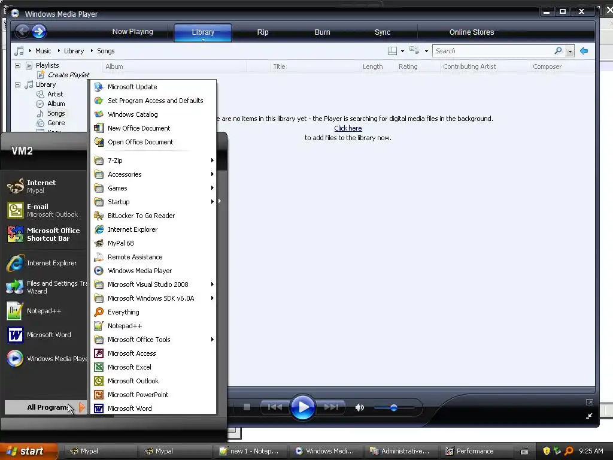This screenshot has width=613, height=460.
Task: Adjust the volume slider
Action: click(394, 407)
